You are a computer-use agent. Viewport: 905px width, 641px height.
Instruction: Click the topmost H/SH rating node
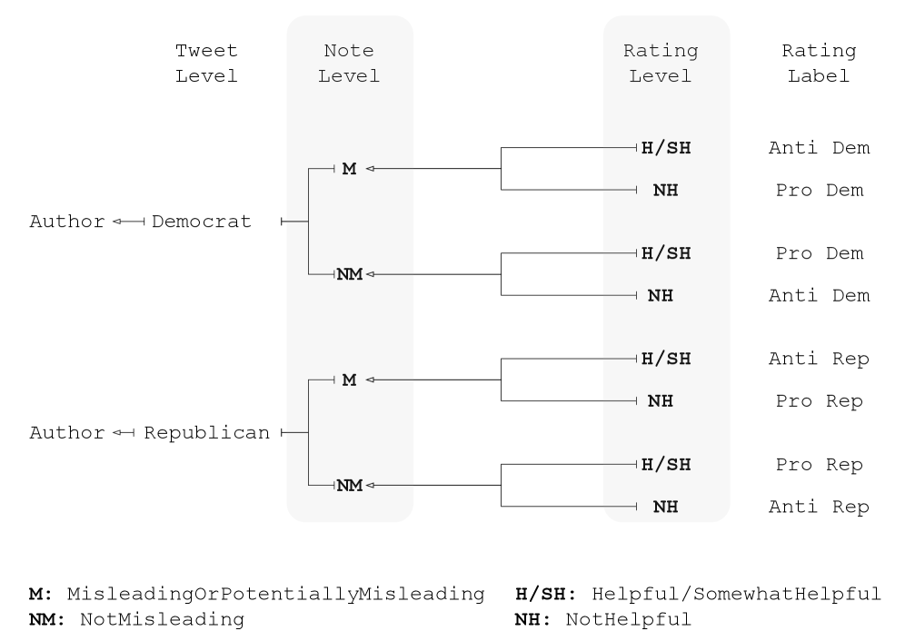(666, 147)
